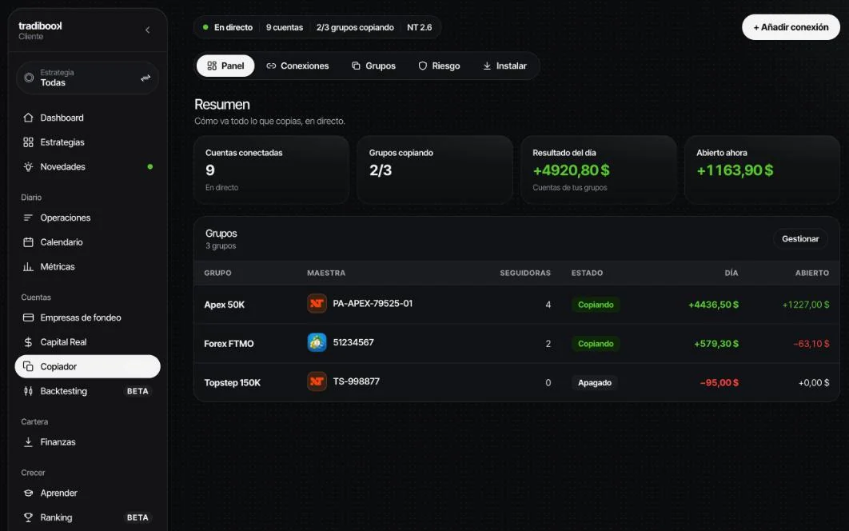The width and height of the screenshot is (849, 531).
Task: Click the SEGUIDORAS column header
Action: pyautogui.click(x=524, y=273)
